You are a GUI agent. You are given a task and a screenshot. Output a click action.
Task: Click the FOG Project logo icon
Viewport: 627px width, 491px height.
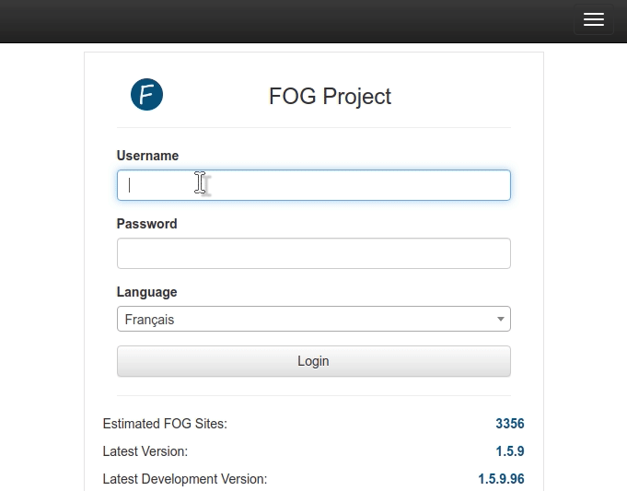click(x=146, y=95)
